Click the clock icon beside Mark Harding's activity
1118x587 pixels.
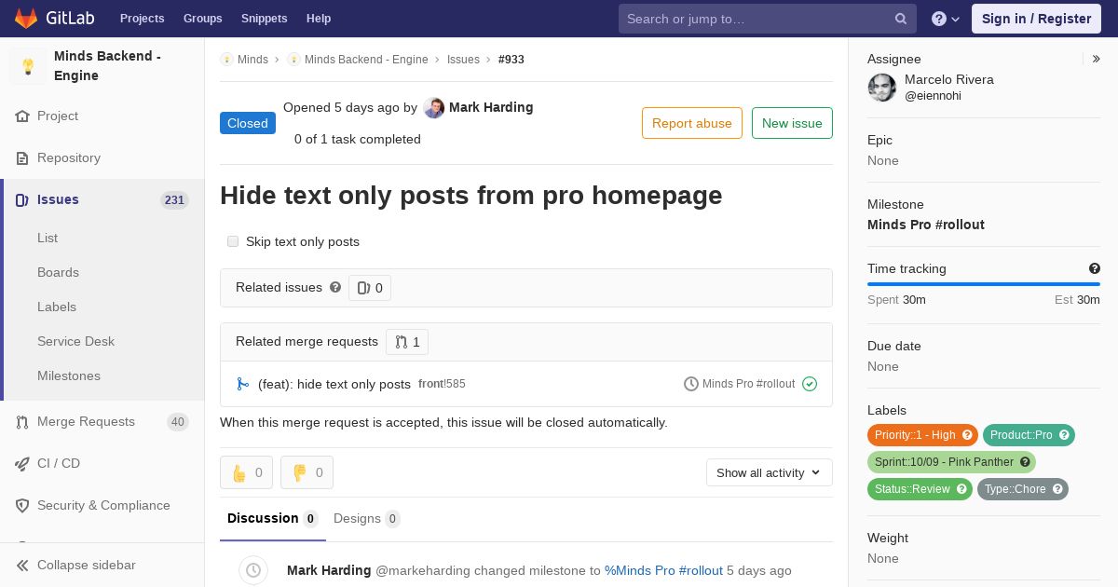(253, 570)
